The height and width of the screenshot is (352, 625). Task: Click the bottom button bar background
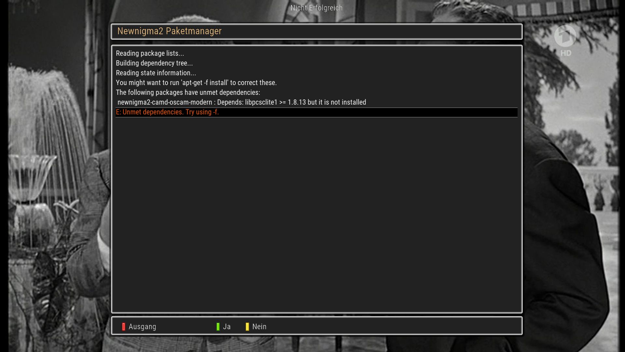(x=391, y=326)
